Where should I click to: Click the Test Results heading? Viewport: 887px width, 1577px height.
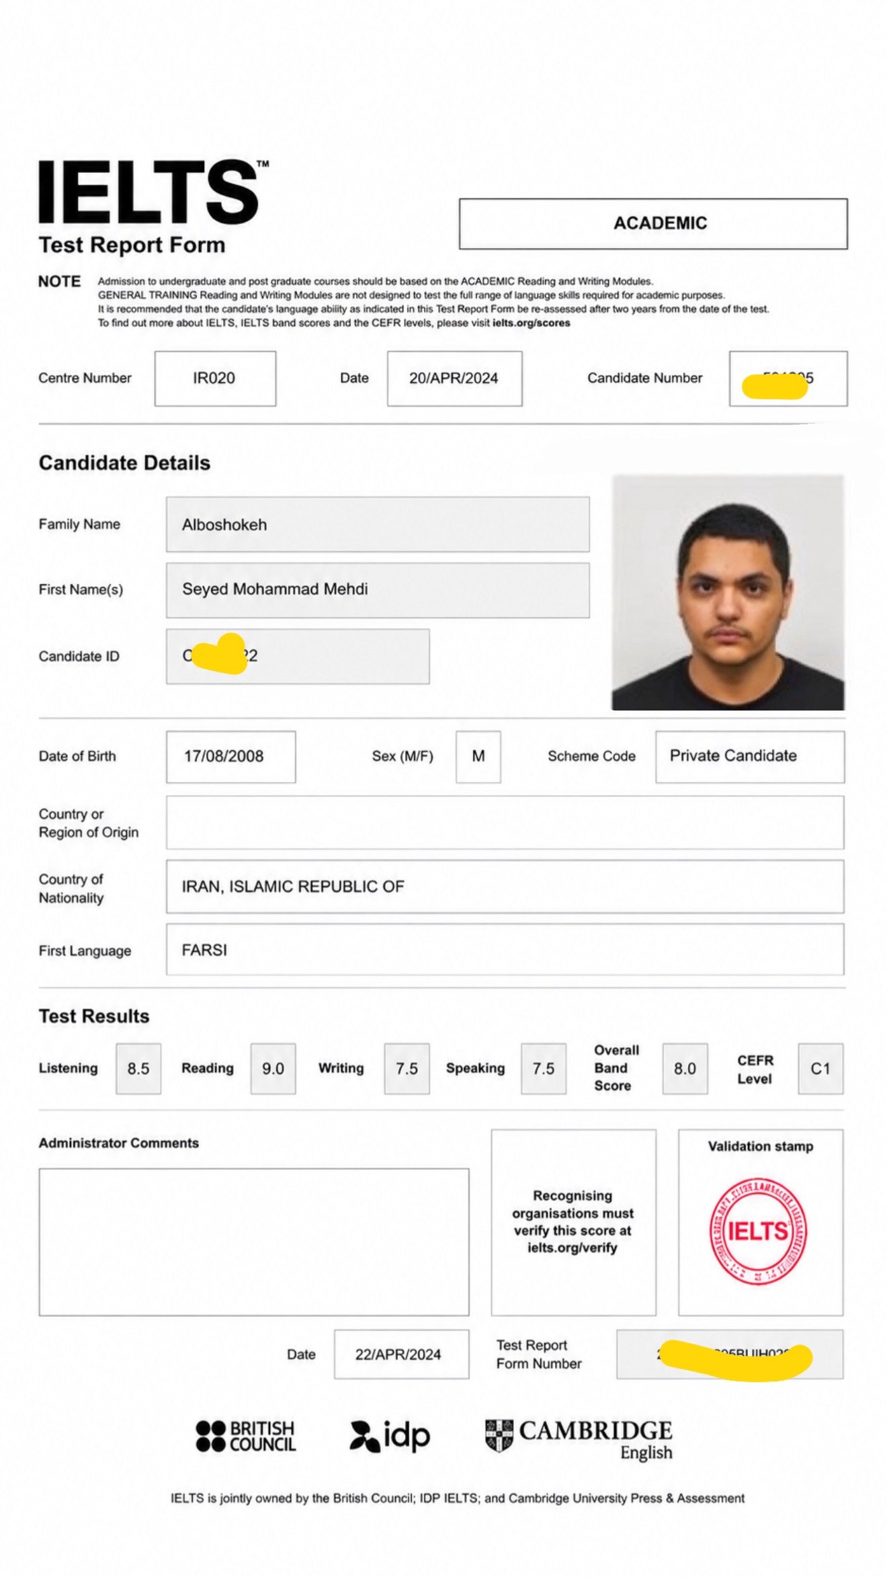[x=94, y=1016]
